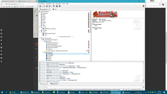Switch to the Blue/Germany chat tab
This screenshot has height=94, width=167.
point(54,84)
